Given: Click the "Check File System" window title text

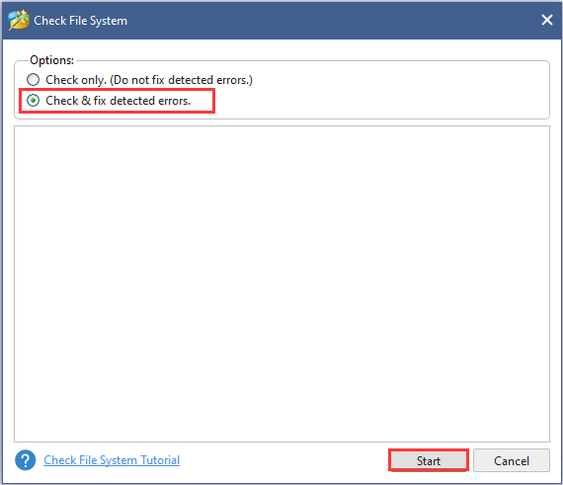Looking at the screenshot, I should pyautogui.click(x=80, y=21).
